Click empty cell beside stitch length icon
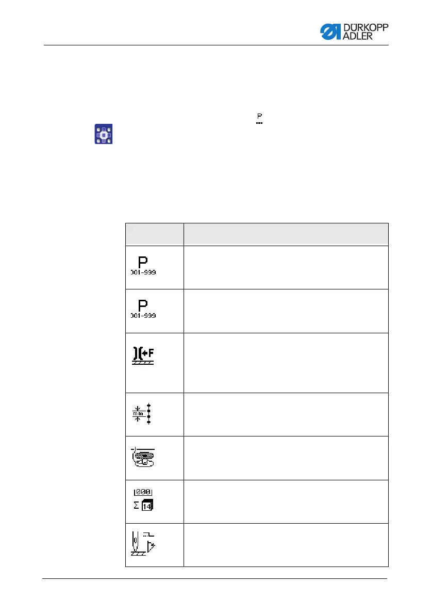This screenshot has width=432, height=615. pyautogui.click(x=286, y=415)
